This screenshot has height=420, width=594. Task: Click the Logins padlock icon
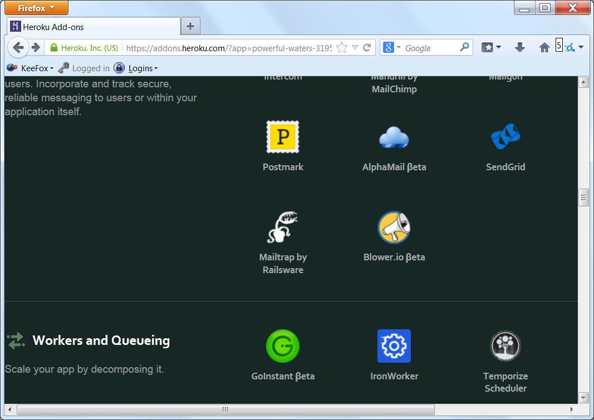pyautogui.click(x=119, y=68)
